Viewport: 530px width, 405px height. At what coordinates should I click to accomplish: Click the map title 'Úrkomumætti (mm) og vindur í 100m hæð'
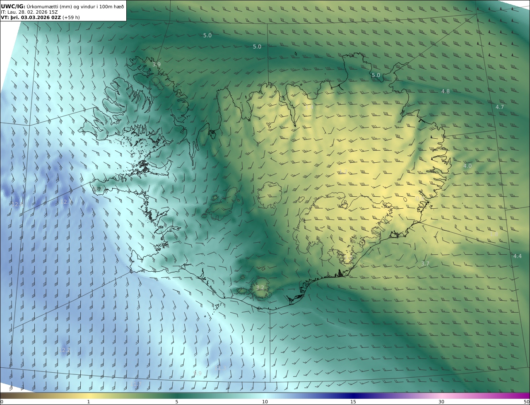pos(75,6)
